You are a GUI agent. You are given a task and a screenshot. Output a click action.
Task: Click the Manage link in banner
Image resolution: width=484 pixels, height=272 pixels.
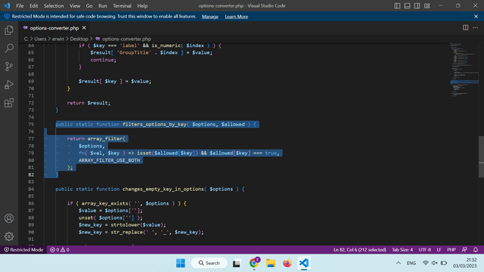(x=210, y=17)
